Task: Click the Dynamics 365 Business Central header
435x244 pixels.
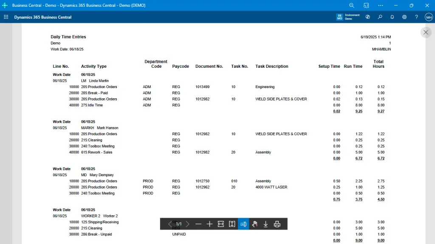Action: coord(42,17)
